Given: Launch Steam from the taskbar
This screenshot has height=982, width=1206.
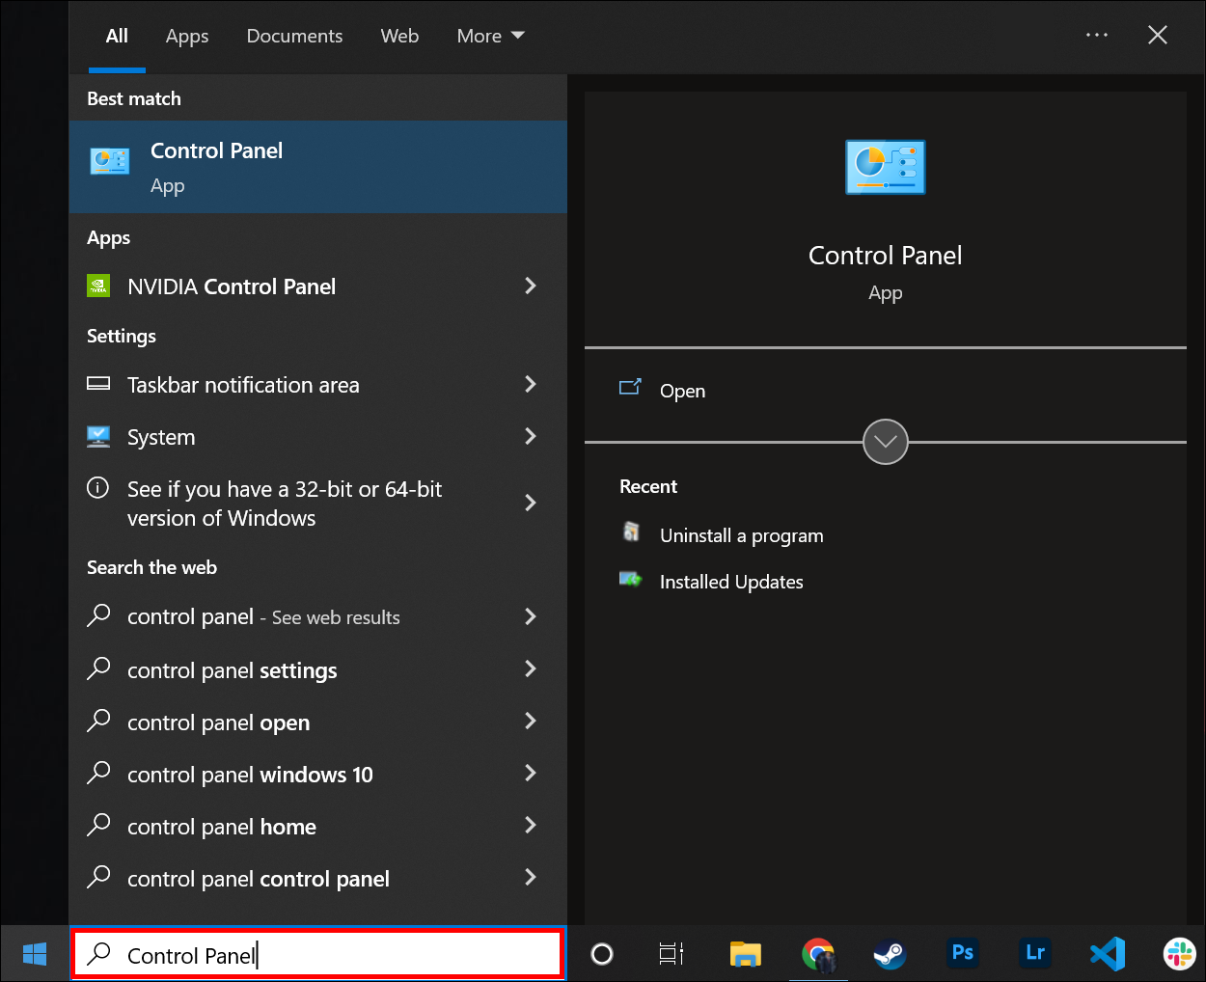Looking at the screenshot, I should [890, 954].
